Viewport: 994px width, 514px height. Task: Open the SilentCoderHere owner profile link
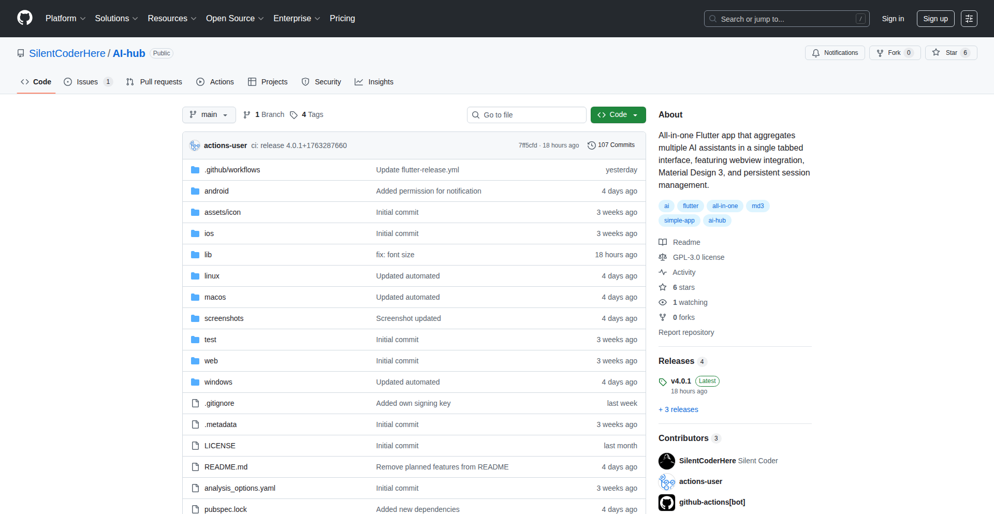(67, 53)
